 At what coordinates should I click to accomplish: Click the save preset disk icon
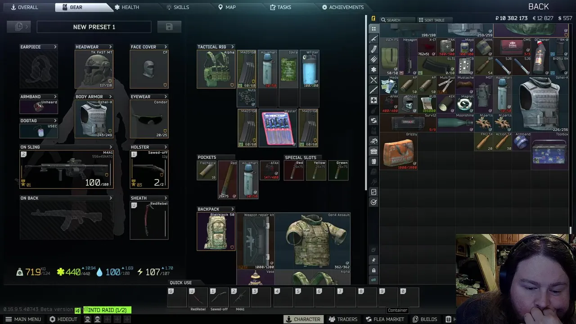coord(169,27)
